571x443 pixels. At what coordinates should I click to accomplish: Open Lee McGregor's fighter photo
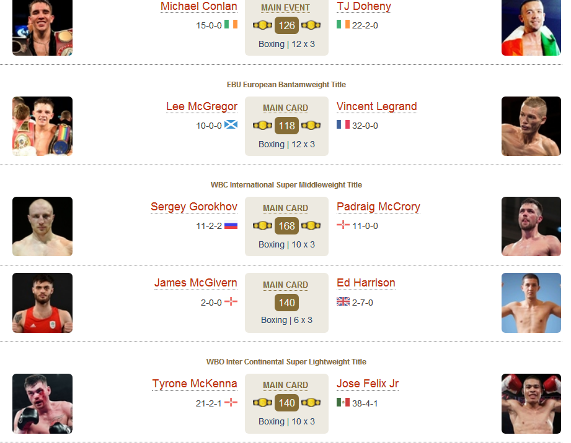tap(43, 126)
